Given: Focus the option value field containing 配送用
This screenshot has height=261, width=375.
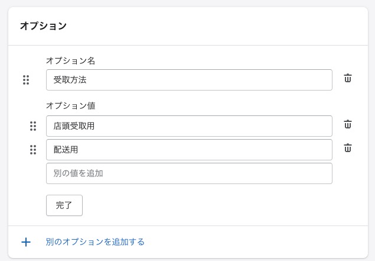Looking at the screenshot, I should [189, 150].
